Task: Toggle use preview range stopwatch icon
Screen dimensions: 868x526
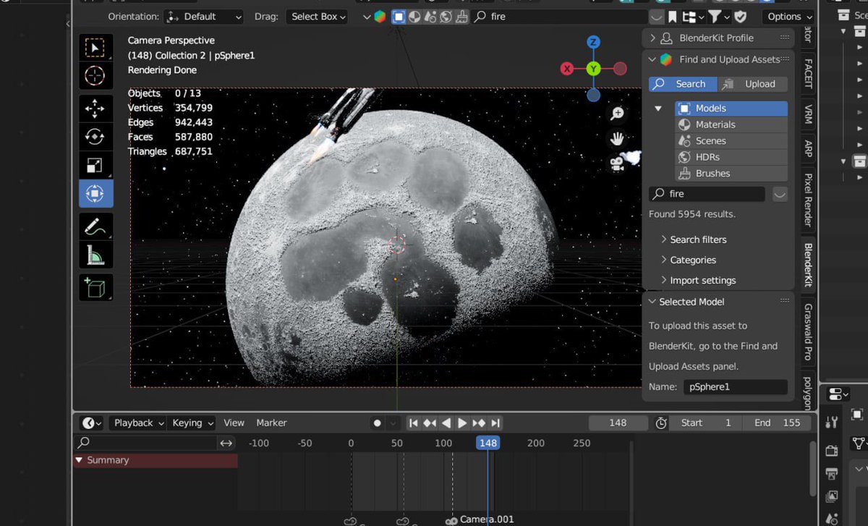Action: 661,423
